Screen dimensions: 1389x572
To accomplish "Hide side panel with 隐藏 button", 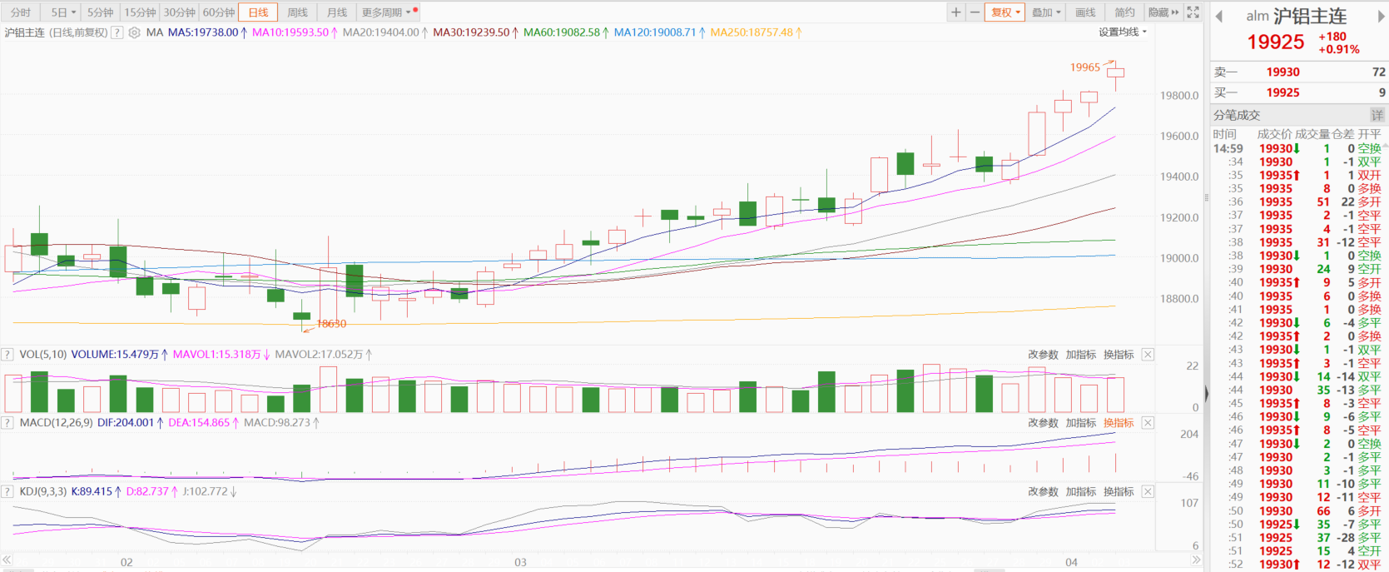I will click(1163, 12).
